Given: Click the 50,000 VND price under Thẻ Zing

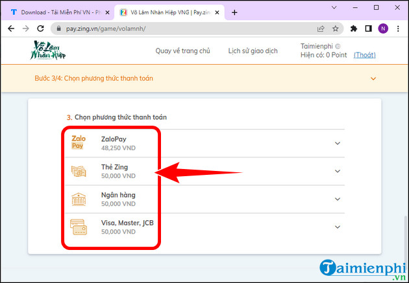Looking at the screenshot, I should click(x=118, y=176).
